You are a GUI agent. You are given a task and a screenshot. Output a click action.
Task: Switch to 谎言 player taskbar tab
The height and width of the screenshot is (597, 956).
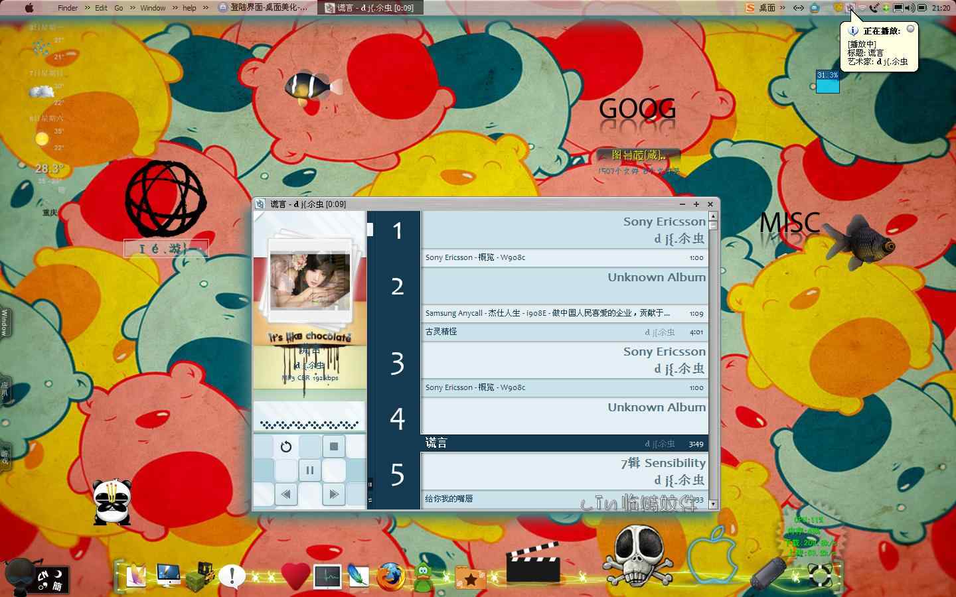372,8
